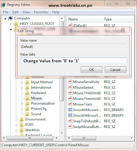Select the Mouse key label
The width and height of the screenshot is (137, 151).
pyautogui.click(x=36, y=98)
